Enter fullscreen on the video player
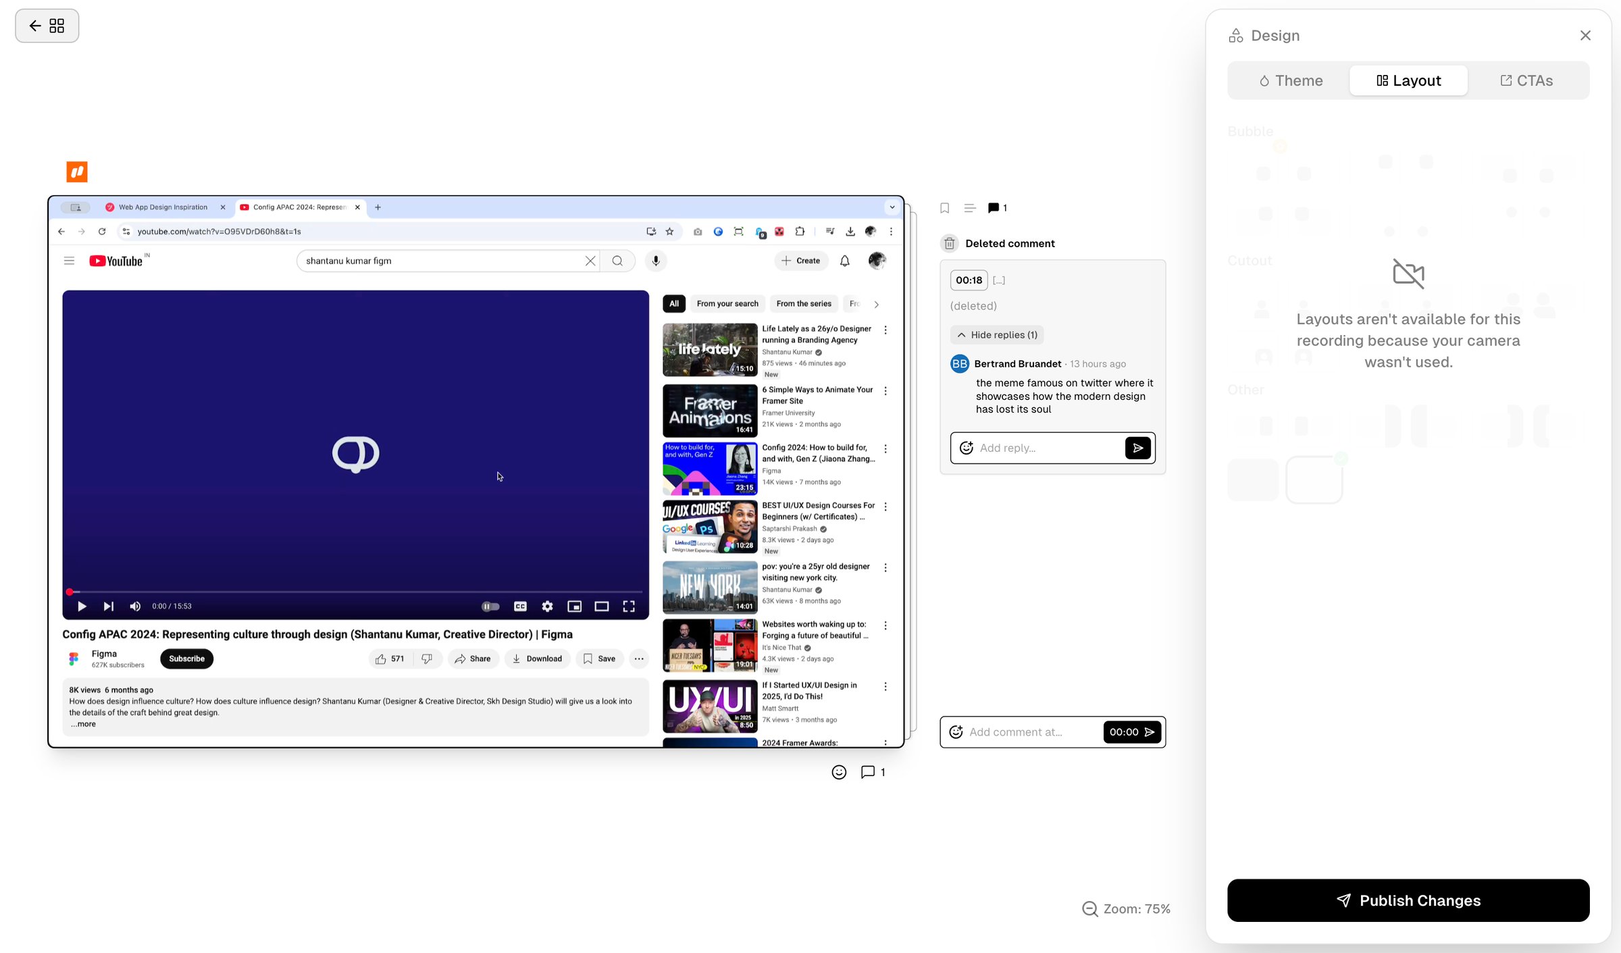Image resolution: width=1621 pixels, height=953 pixels. (629, 607)
